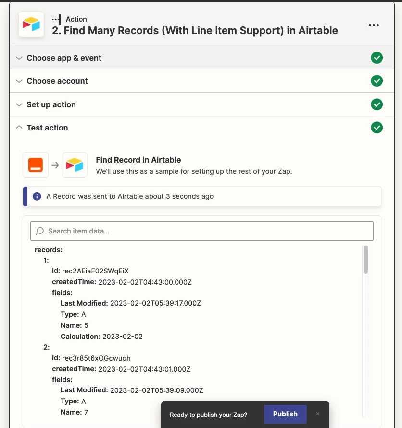The image size is (402, 428).
Task: Click the action step path icon
Action: pyautogui.click(x=57, y=19)
